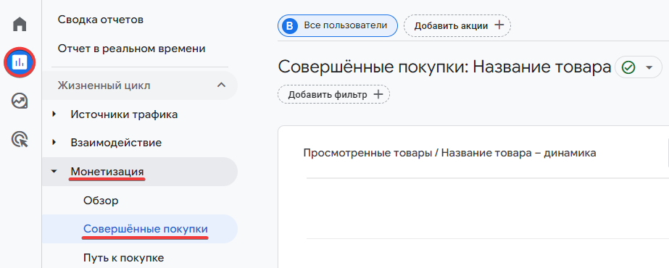Collapse the Монетизация arrow

[x=54, y=171]
